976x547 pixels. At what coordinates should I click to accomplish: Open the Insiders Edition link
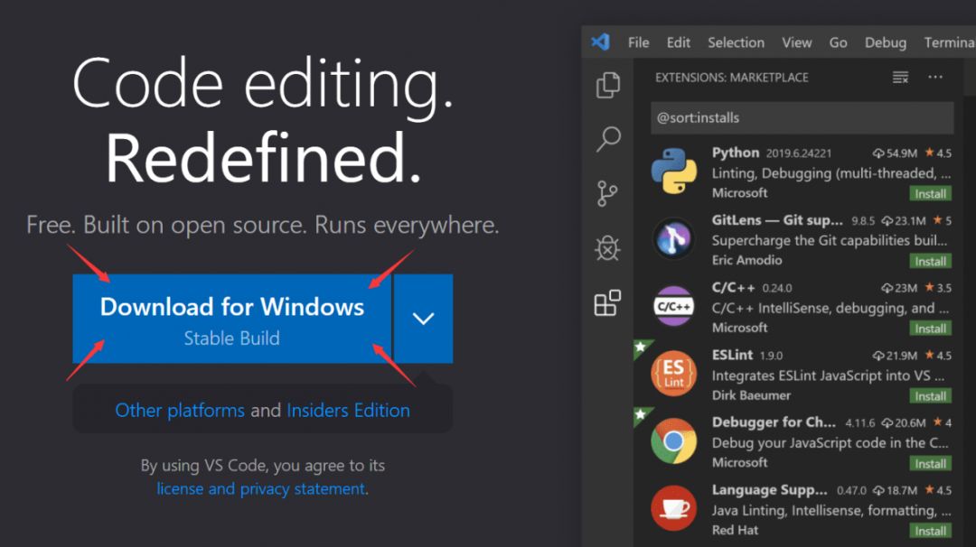[348, 410]
